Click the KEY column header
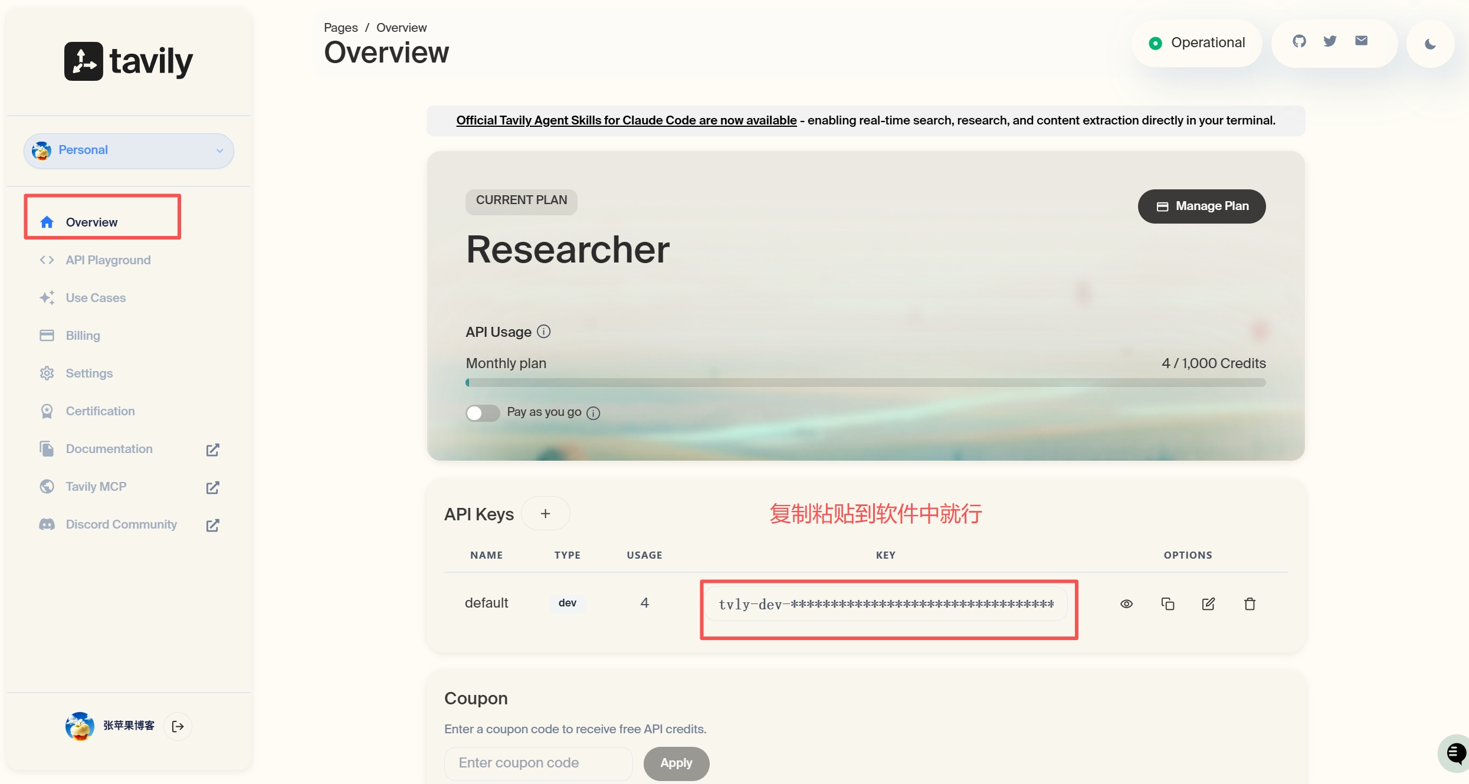The width and height of the screenshot is (1469, 784). (886, 555)
